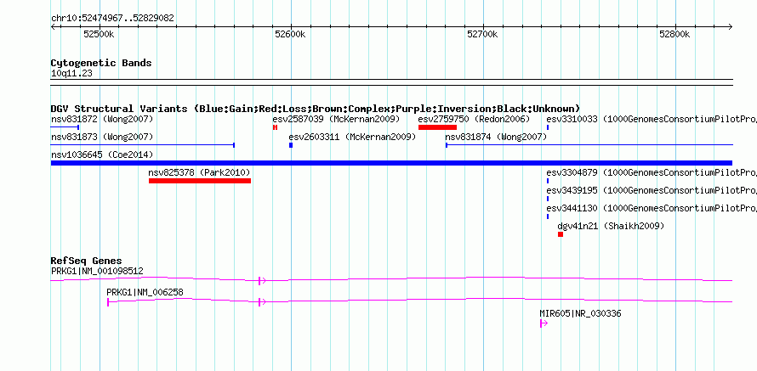Select the nsv831872 short blue bar

tap(65, 127)
